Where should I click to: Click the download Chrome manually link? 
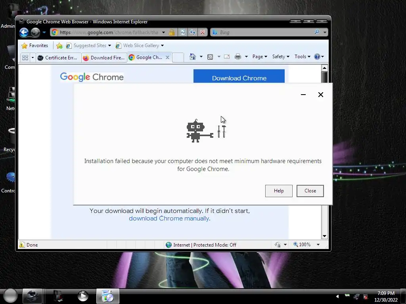[x=169, y=218]
